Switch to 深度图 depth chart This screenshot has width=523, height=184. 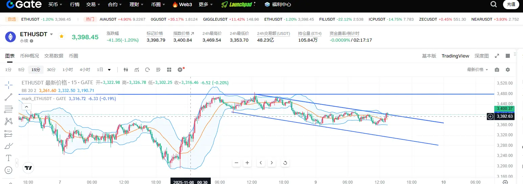point(482,56)
